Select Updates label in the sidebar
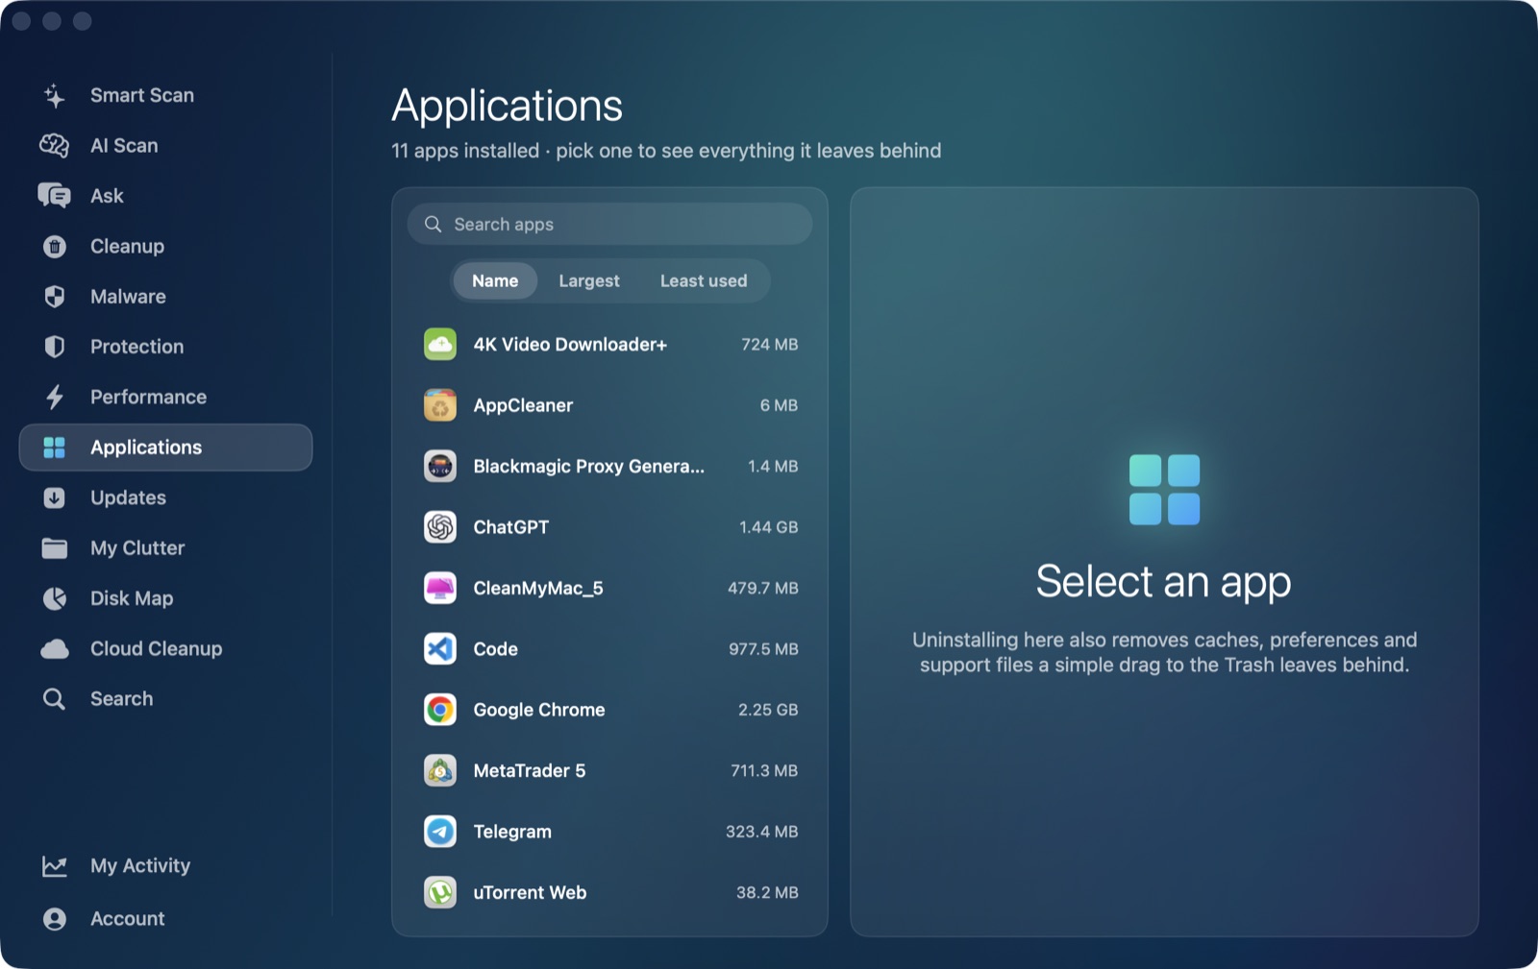The width and height of the screenshot is (1538, 969). point(128,497)
